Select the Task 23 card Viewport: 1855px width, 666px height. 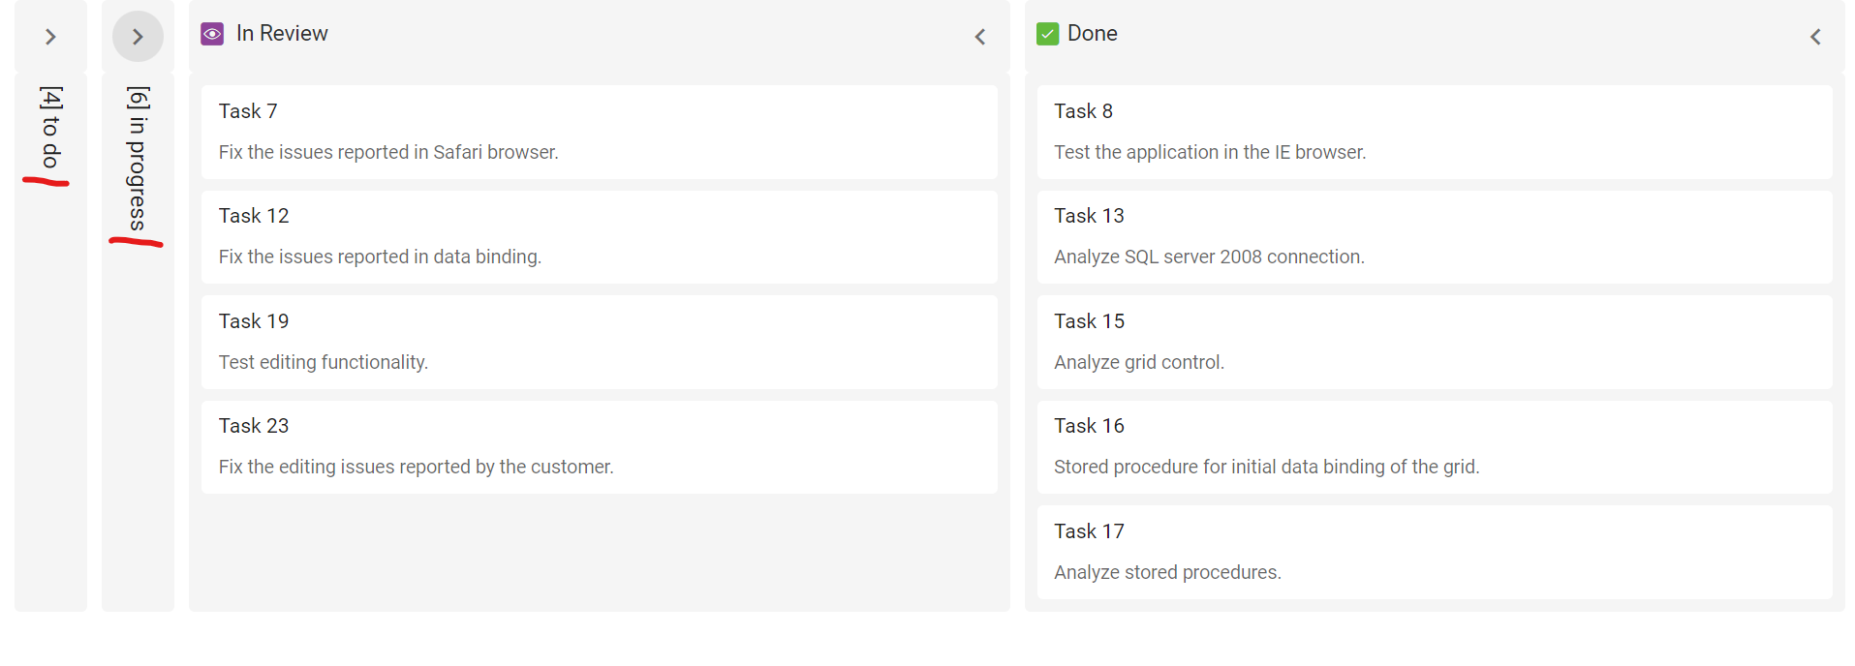599,446
